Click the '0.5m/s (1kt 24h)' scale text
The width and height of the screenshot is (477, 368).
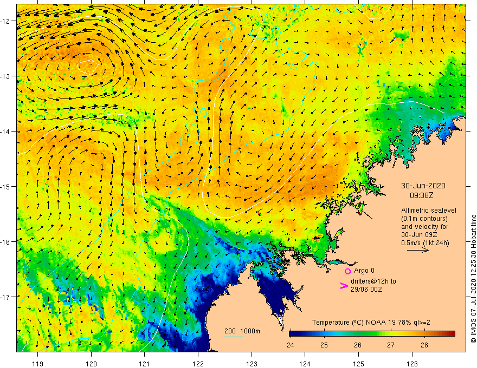tap(425, 243)
